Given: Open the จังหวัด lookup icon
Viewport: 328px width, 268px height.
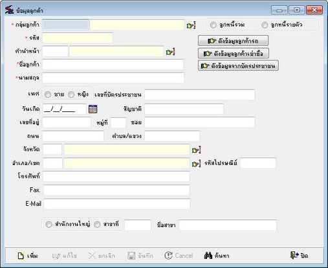Looking at the screenshot, I should tap(196, 150).
